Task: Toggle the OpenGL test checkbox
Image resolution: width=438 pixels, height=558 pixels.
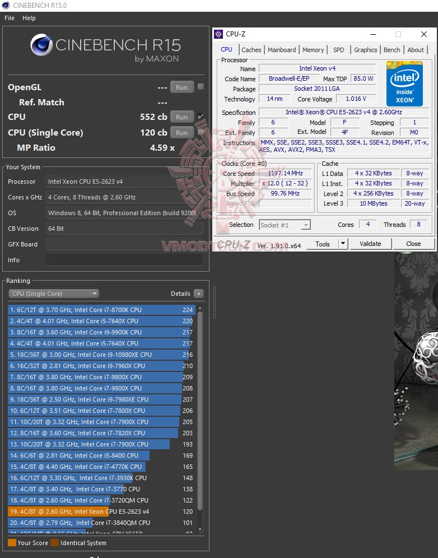Action: [x=201, y=86]
